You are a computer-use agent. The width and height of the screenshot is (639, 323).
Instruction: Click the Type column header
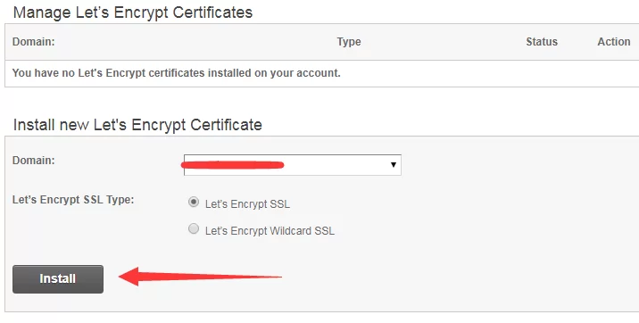[349, 42]
